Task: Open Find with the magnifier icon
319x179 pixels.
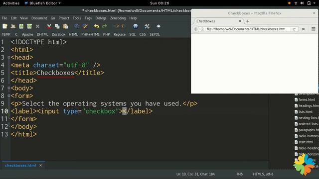Action: [76, 26]
